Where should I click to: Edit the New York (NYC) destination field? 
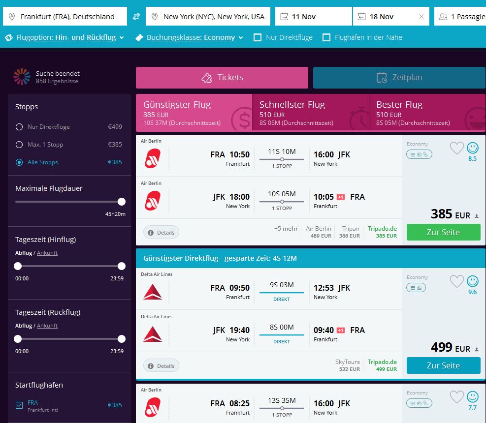[x=208, y=16]
